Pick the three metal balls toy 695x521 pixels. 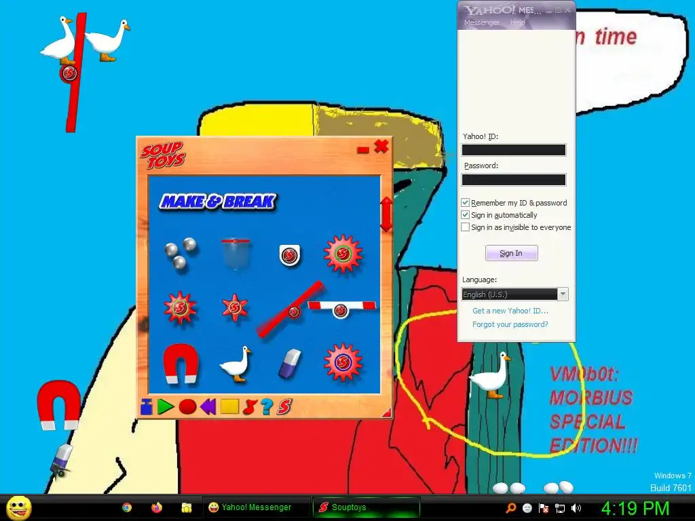pos(181,254)
